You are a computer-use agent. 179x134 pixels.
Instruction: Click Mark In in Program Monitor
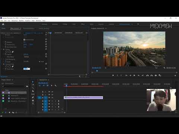tap(117, 76)
